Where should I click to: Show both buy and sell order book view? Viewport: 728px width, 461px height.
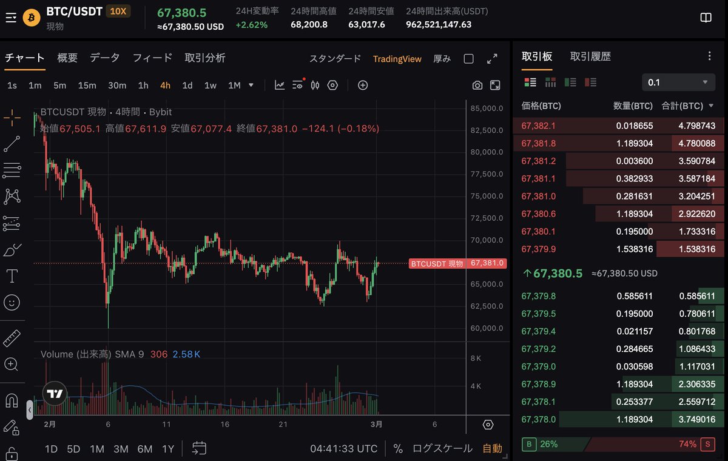(530, 82)
